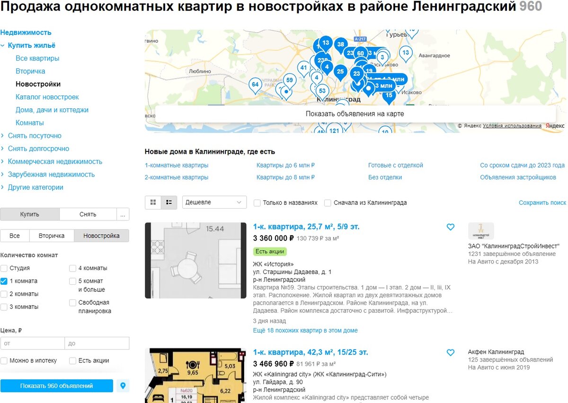Click map cluster marker labeled 25

pyautogui.click(x=340, y=73)
